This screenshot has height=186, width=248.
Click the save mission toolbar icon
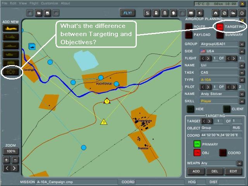coord(48,13)
